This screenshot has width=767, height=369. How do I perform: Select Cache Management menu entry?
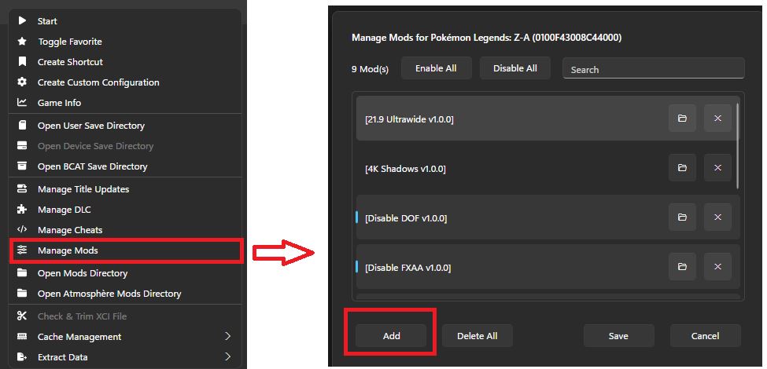(x=125, y=337)
